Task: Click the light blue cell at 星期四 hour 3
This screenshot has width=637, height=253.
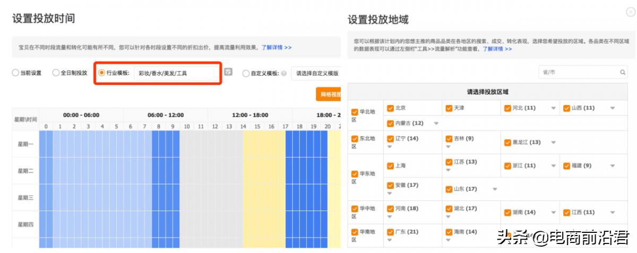Action: click(89, 224)
